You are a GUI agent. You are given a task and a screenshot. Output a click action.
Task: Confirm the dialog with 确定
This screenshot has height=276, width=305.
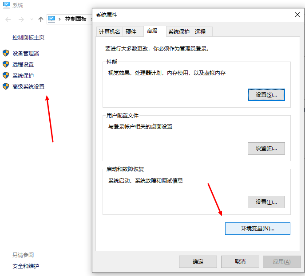(x=198, y=262)
